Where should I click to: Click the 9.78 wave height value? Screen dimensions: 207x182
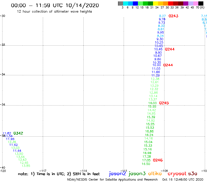[162, 19]
